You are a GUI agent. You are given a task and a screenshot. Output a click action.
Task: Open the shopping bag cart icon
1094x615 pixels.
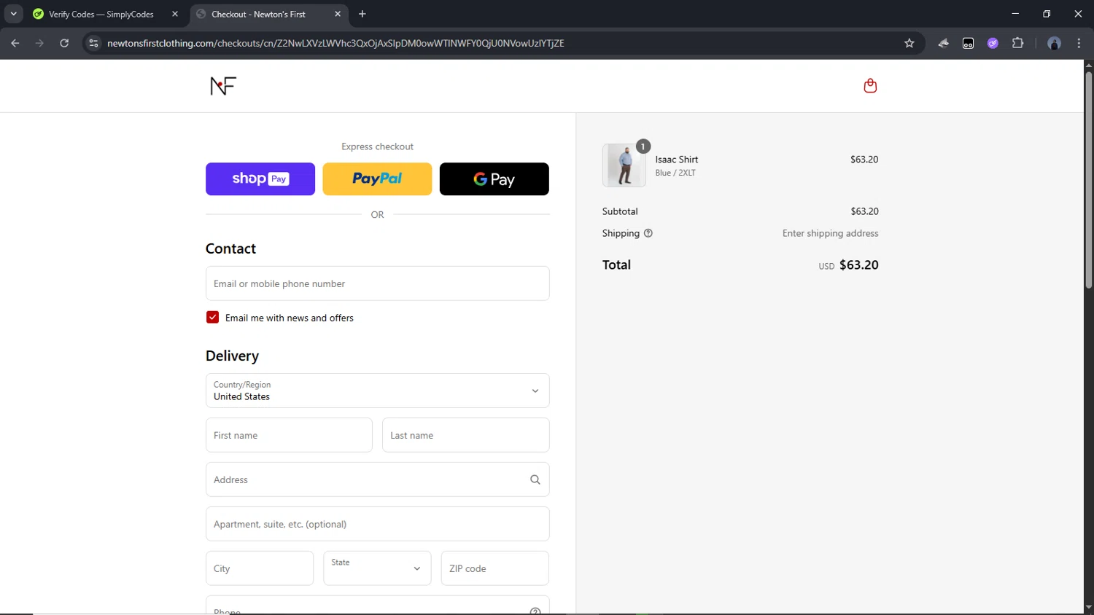[870, 86]
